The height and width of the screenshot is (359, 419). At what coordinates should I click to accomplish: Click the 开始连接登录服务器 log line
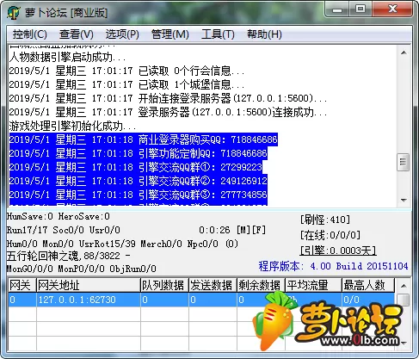[x=168, y=98]
